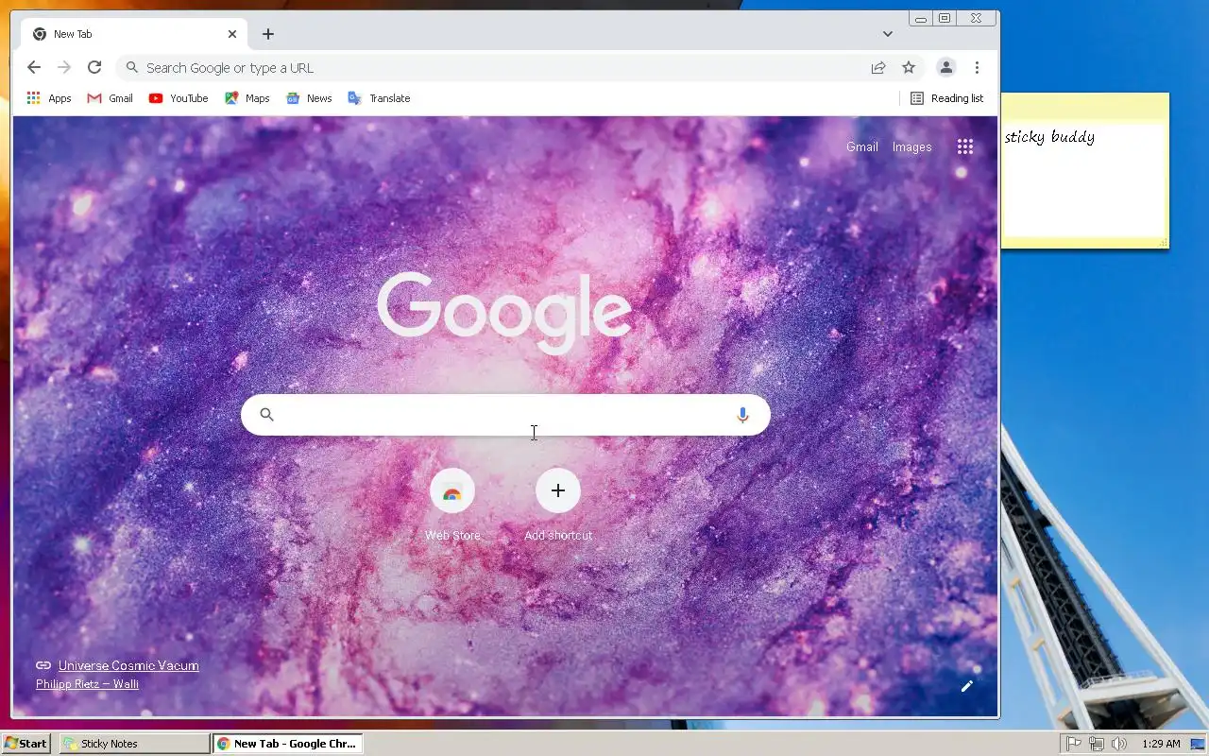1209x756 pixels.
Task: Open the News bookmark
Action: [x=309, y=98]
